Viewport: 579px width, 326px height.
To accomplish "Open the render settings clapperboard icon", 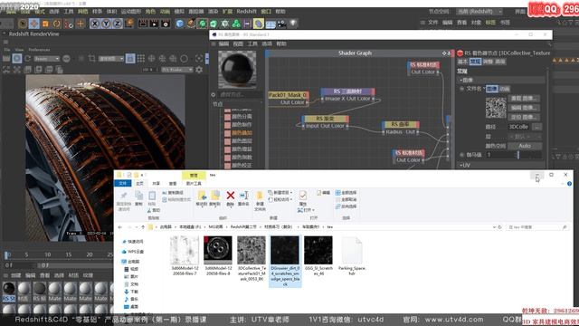I will (166, 24).
